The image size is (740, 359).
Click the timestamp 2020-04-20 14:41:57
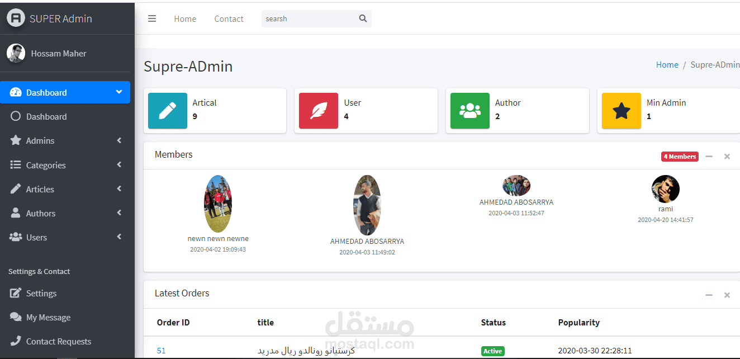pyautogui.click(x=666, y=220)
